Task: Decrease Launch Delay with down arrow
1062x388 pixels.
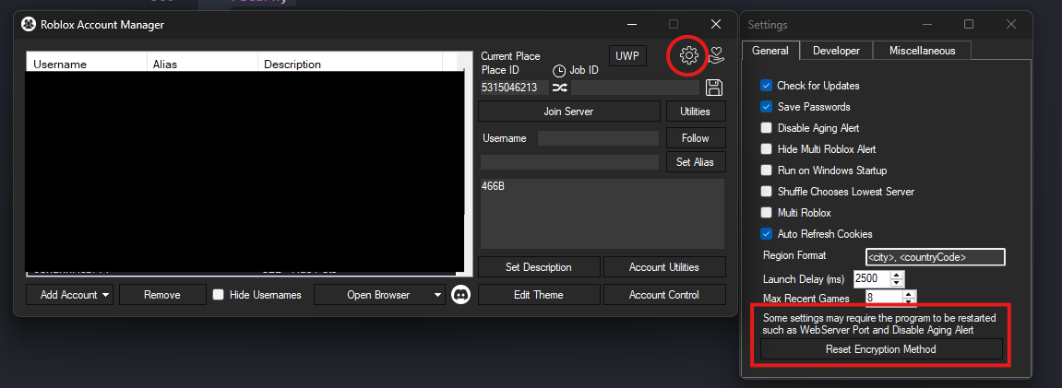Action: pos(897,283)
